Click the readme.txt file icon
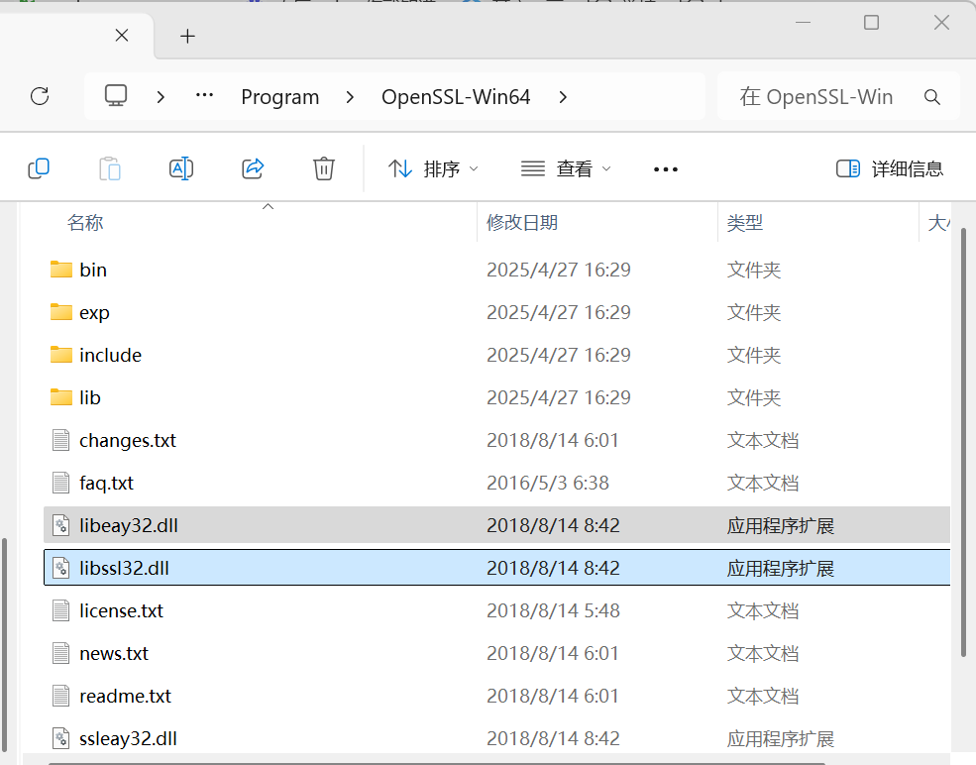Screen dimensions: 976x765 click(61, 696)
